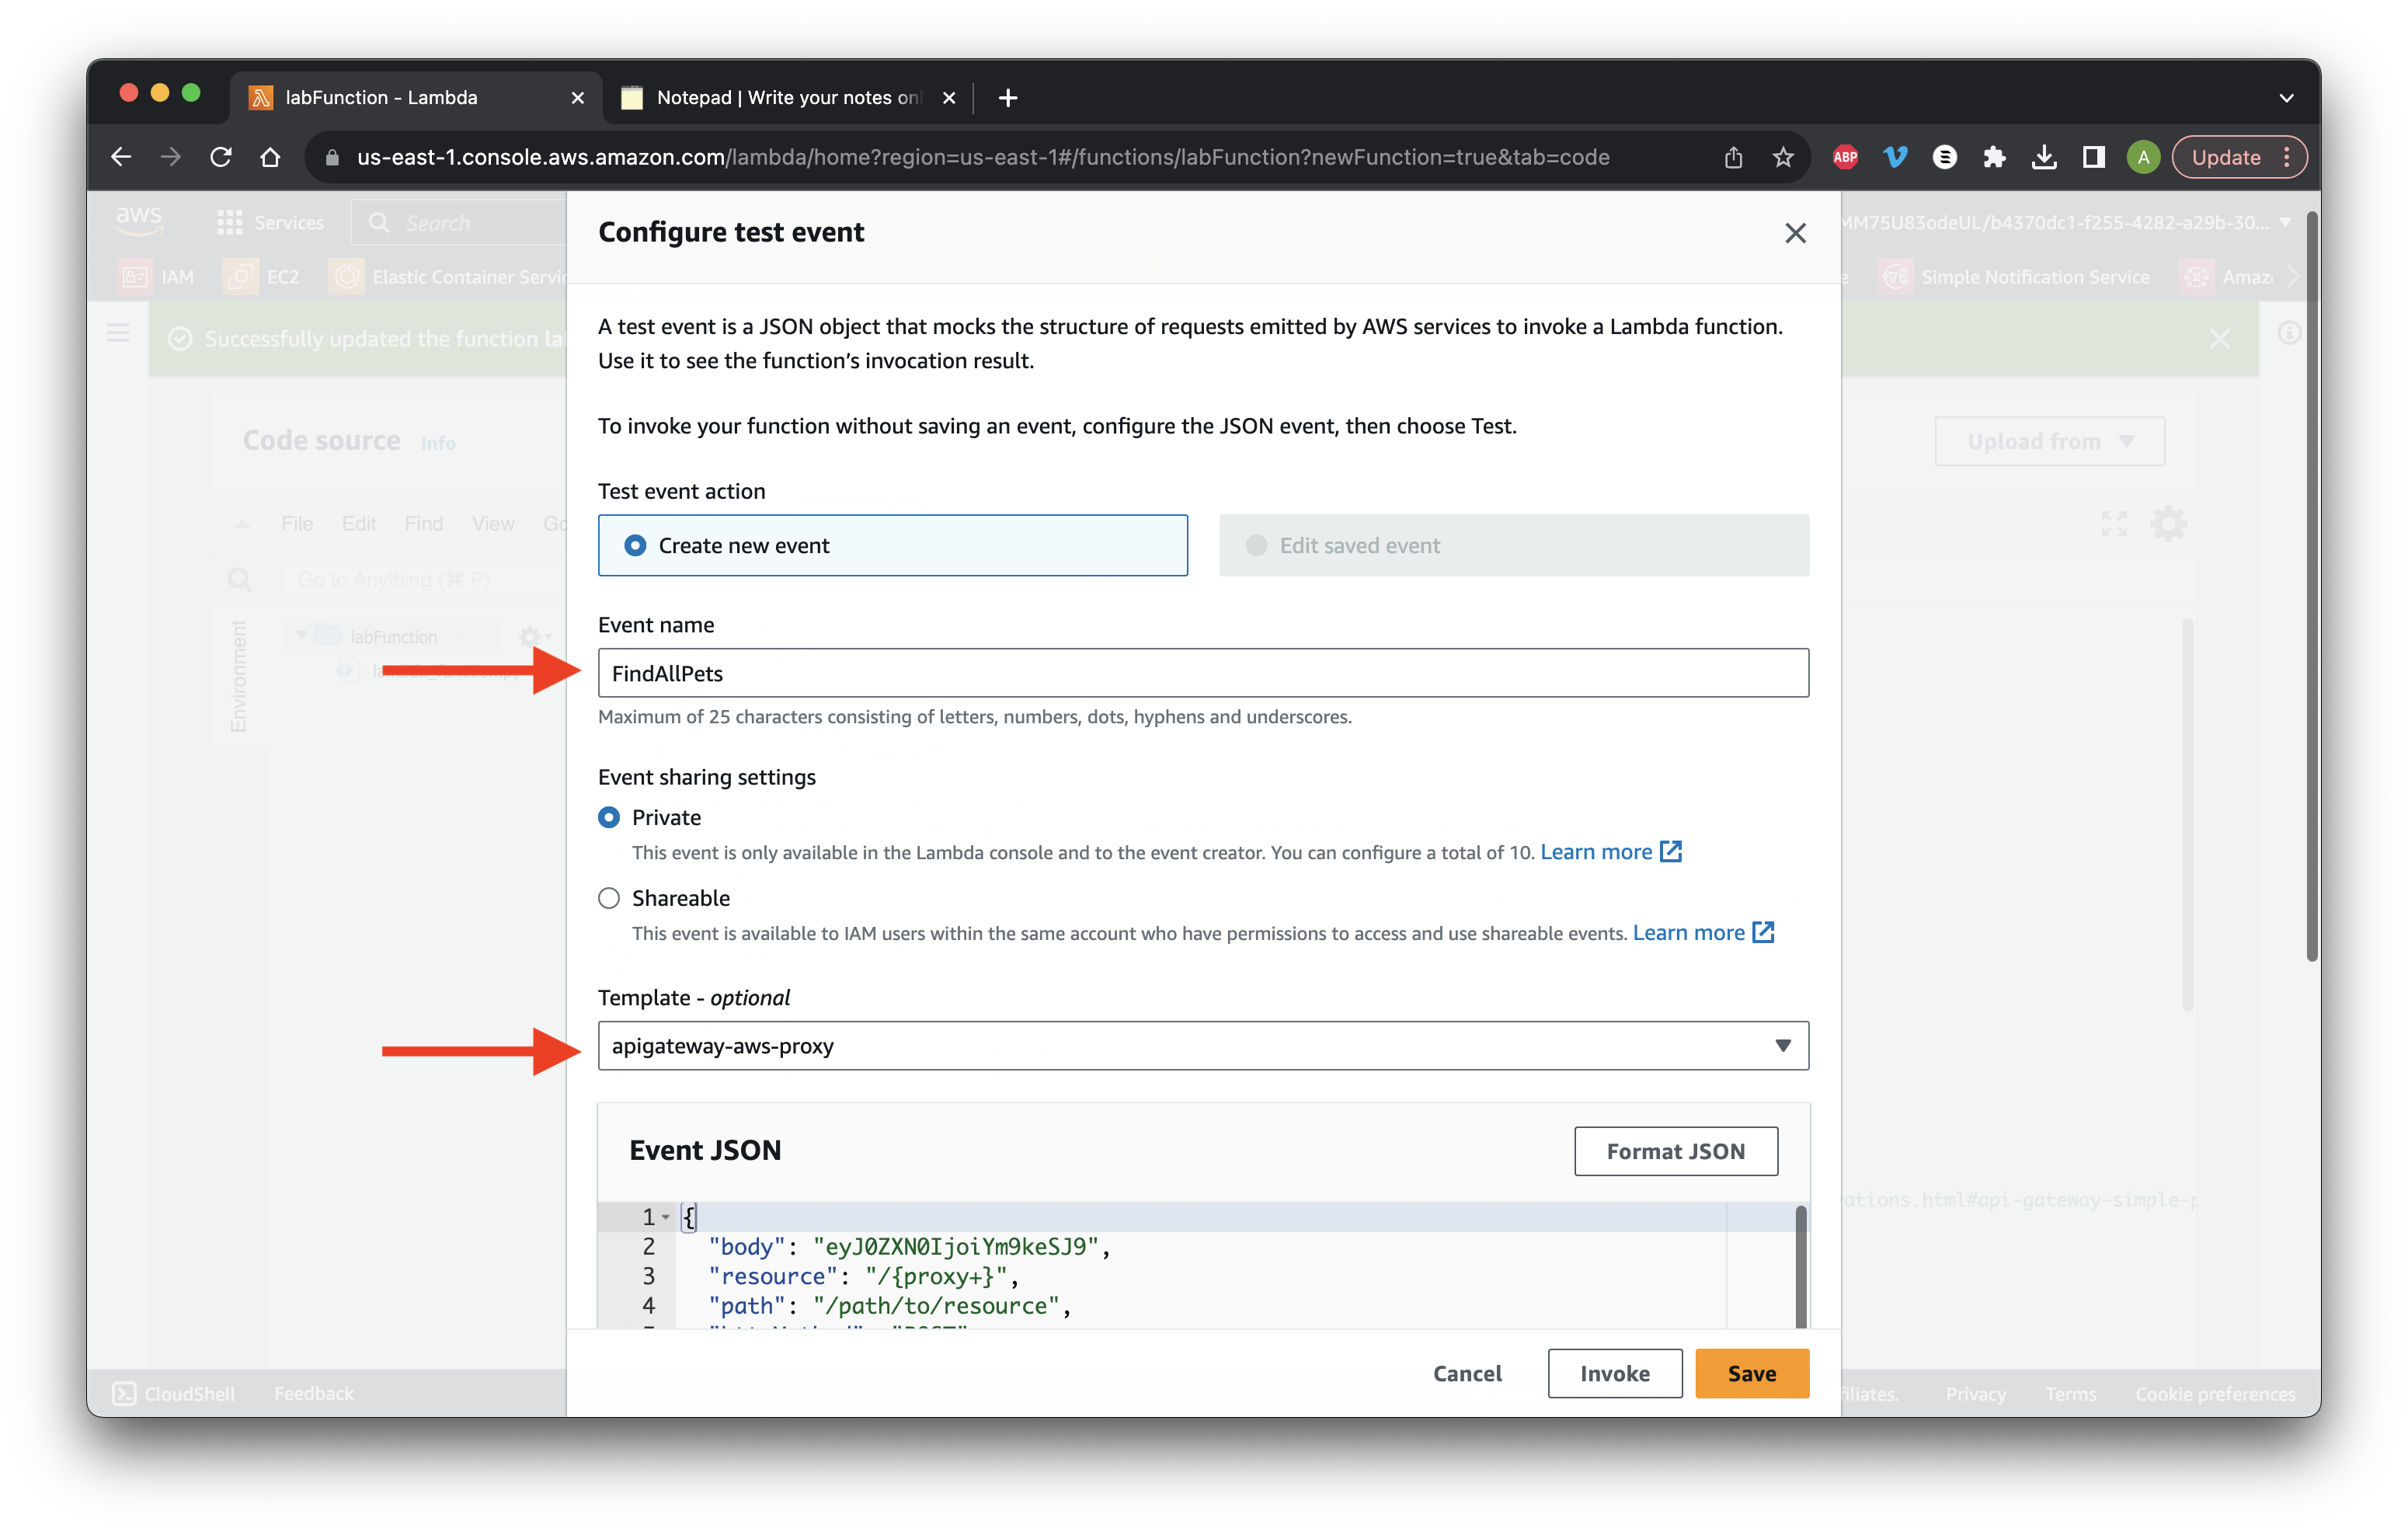Close the Notepad browser tab
This screenshot has height=1532, width=2408.
[x=949, y=97]
